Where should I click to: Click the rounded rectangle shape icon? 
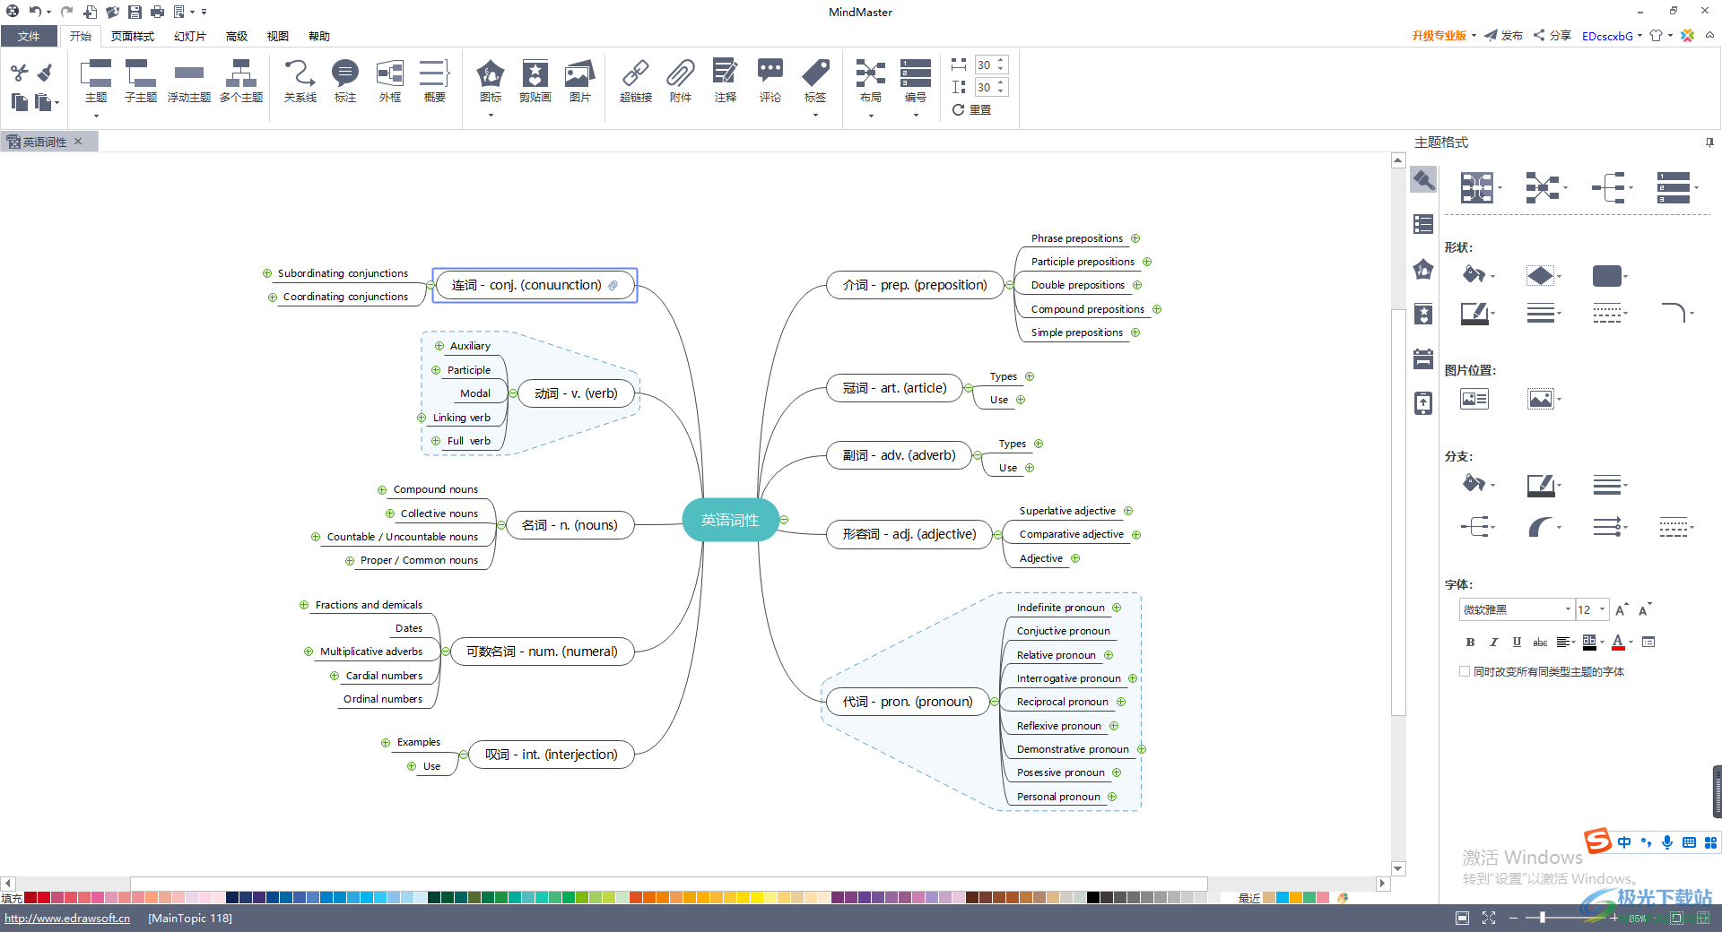click(x=1606, y=276)
